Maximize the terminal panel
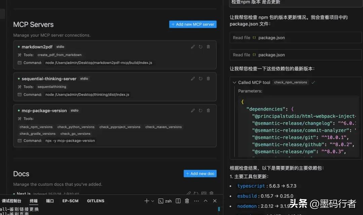The width and height of the screenshot is (363, 215). [205, 201]
